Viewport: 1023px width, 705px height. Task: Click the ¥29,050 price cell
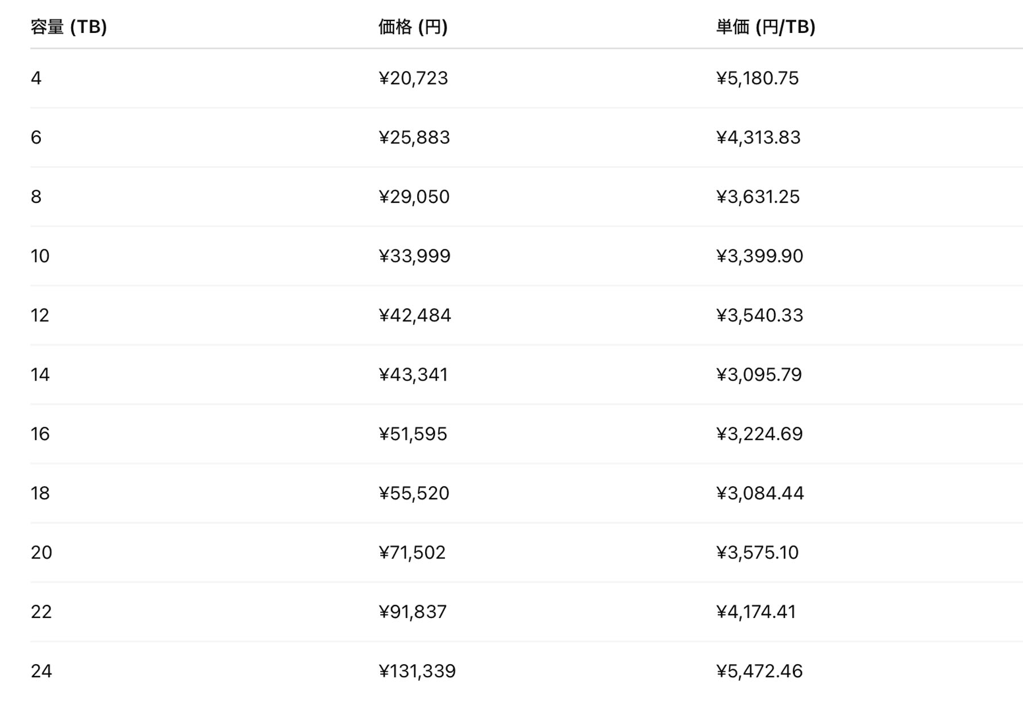click(414, 197)
